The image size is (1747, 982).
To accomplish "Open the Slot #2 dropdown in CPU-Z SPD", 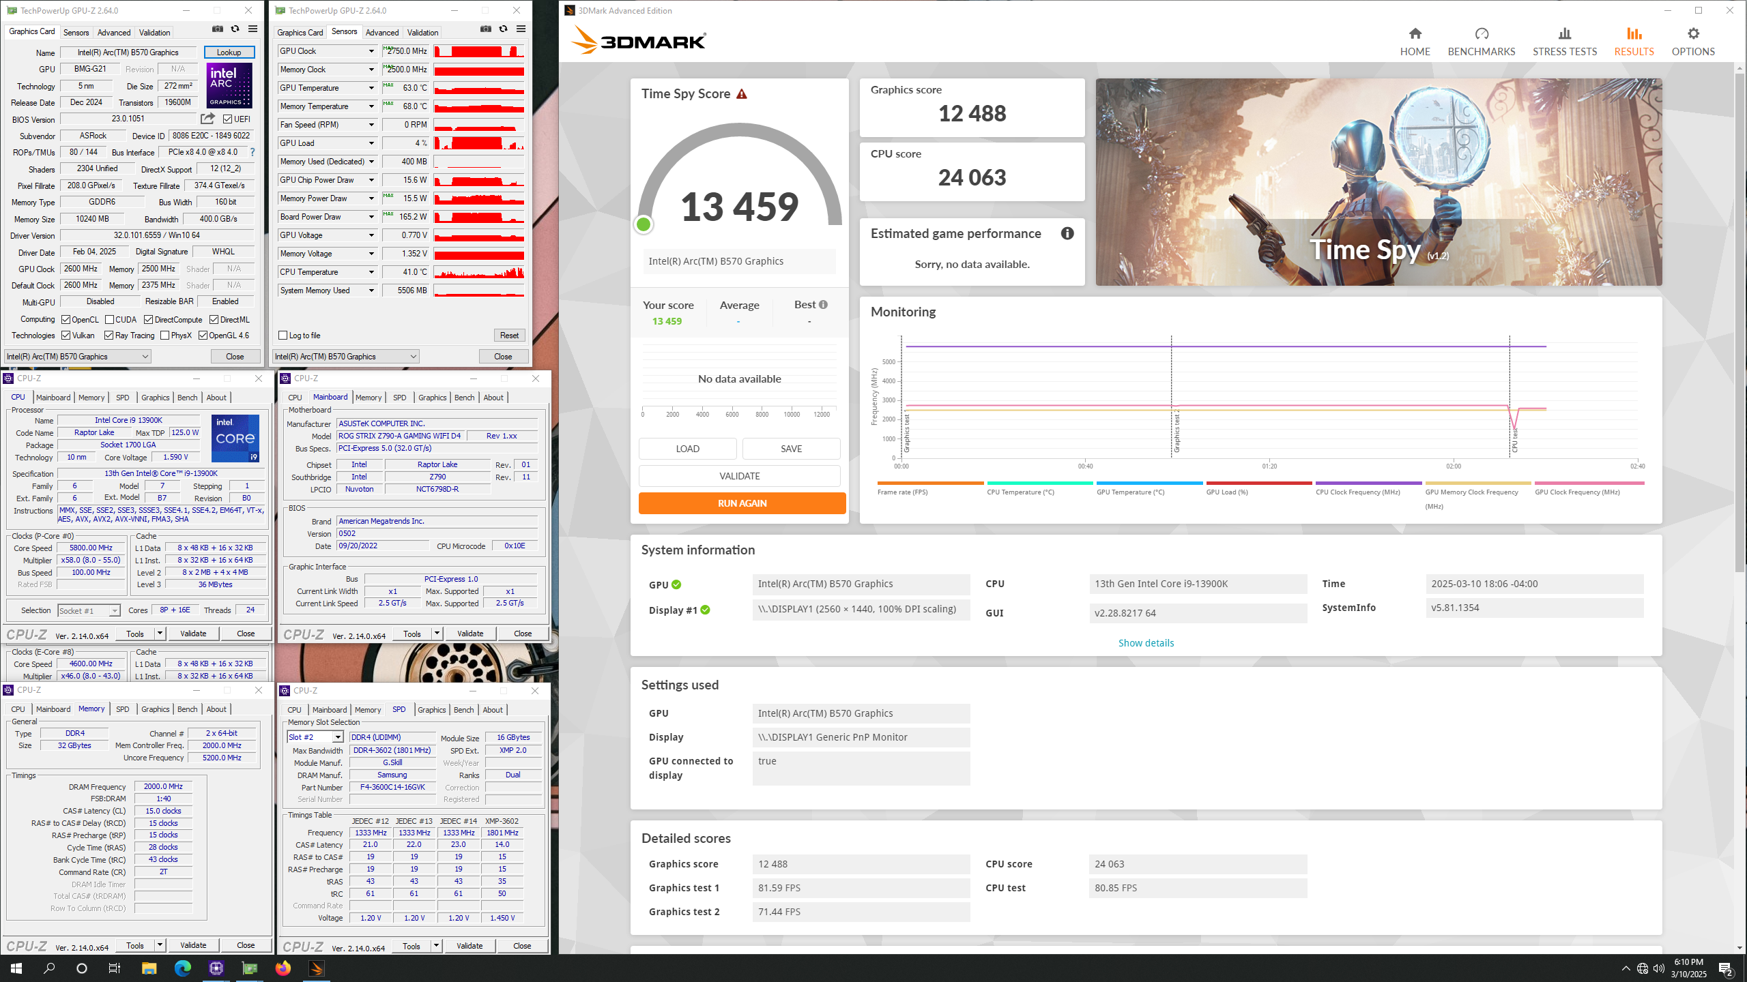I will (x=315, y=737).
